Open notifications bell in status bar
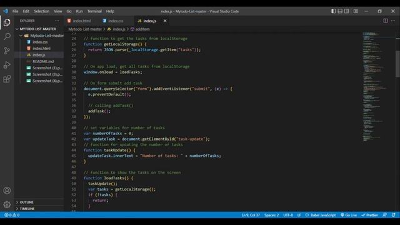This screenshot has height=225, width=400. coord(394,215)
